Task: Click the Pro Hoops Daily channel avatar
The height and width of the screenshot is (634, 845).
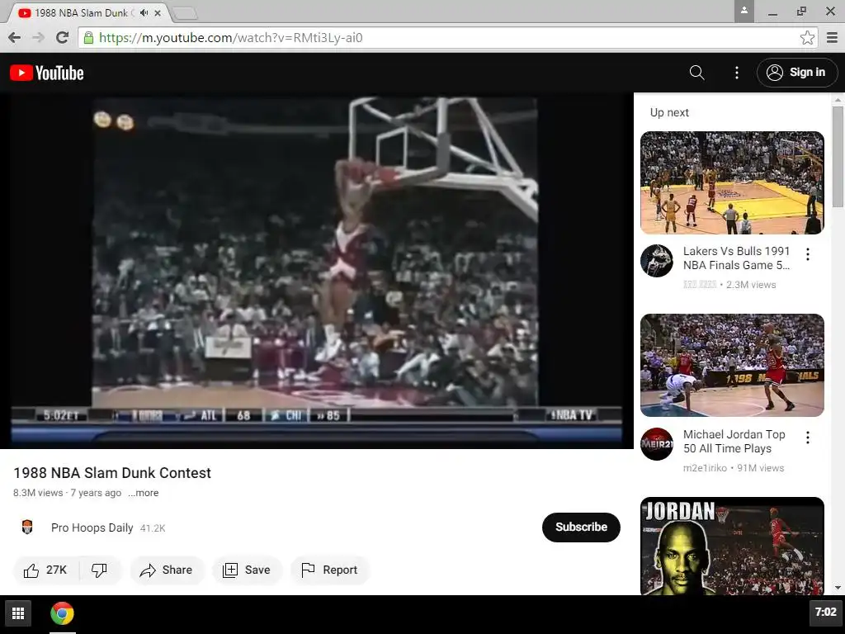Action: point(27,527)
